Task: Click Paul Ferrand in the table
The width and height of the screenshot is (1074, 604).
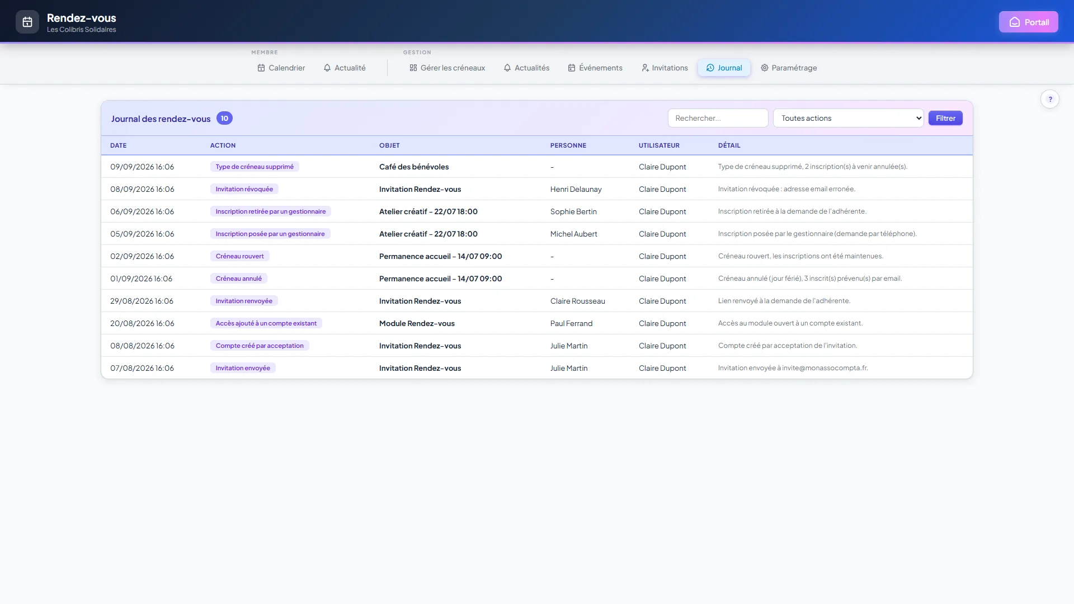Action: point(571,323)
